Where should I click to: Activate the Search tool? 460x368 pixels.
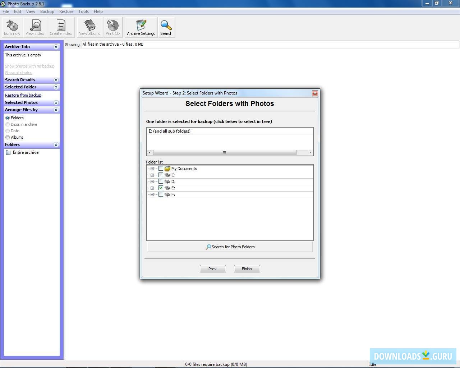click(166, 27)
